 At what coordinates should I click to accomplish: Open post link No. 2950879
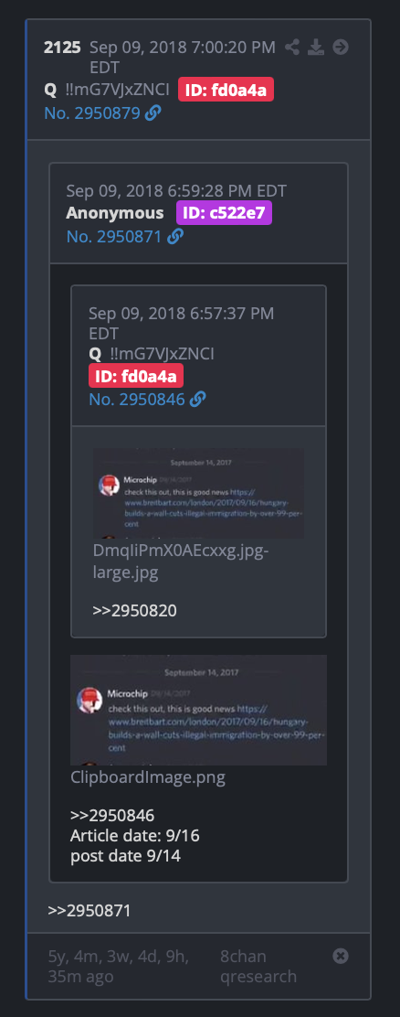point(92,113)
